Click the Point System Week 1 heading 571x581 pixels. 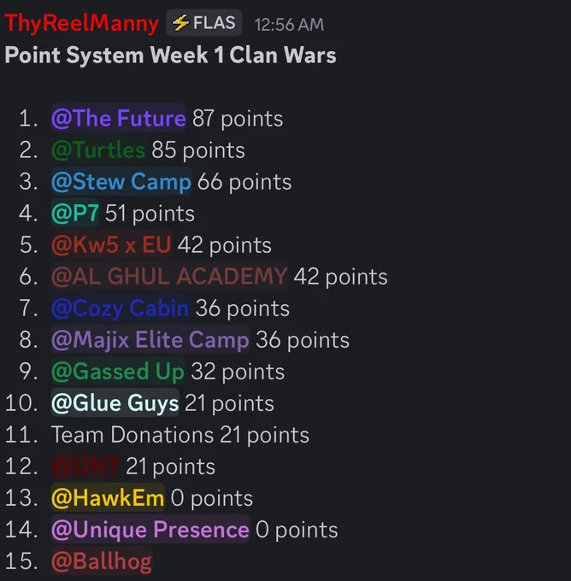170,56
